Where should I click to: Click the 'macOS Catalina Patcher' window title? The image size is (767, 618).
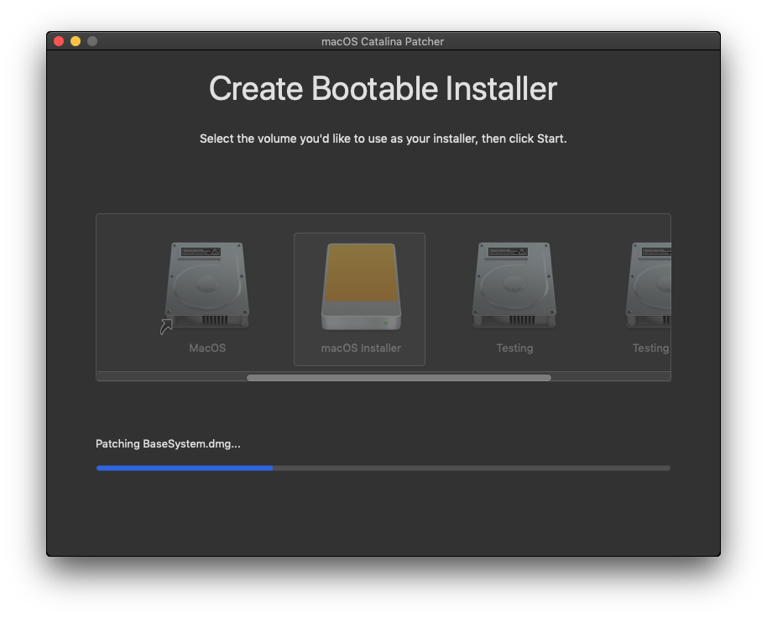pyautogui.click(x=383, y=42)
